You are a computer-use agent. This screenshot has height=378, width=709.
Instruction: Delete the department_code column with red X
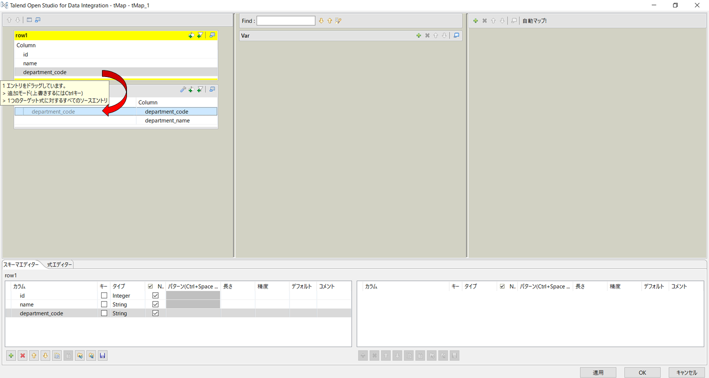coord(22,355)
